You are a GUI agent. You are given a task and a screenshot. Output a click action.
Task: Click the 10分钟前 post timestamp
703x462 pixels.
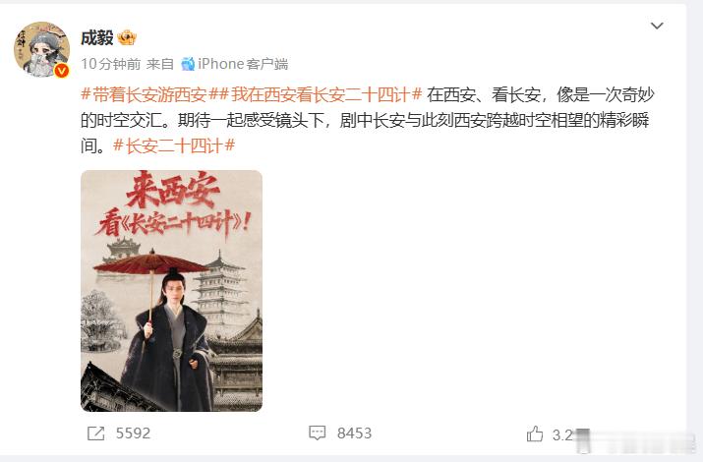[111, 64]
